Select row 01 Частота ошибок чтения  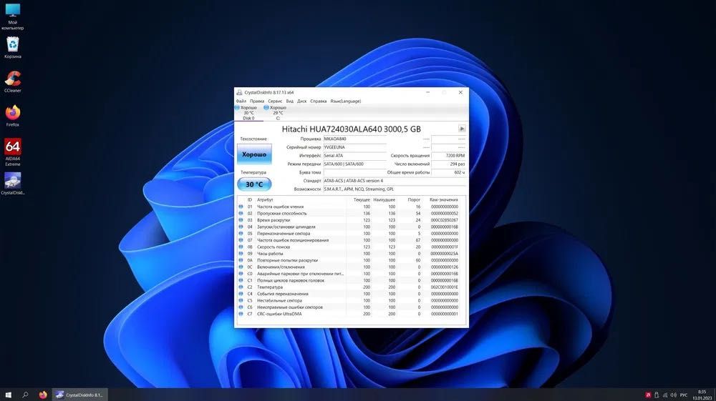click(351, 207)
